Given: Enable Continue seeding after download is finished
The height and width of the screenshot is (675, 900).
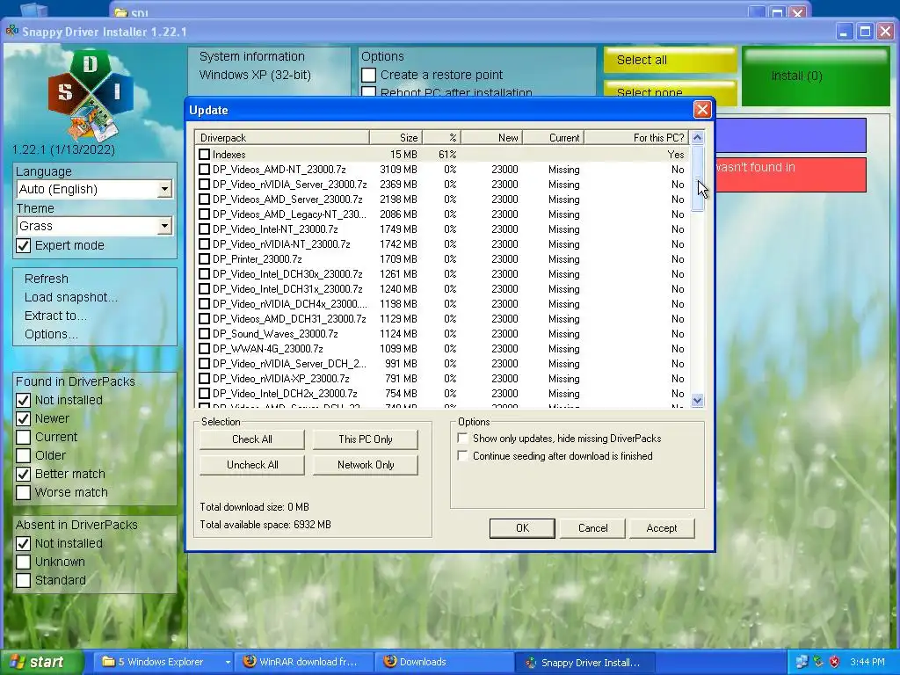Looking at the screenshot, I should pos(462,456).
